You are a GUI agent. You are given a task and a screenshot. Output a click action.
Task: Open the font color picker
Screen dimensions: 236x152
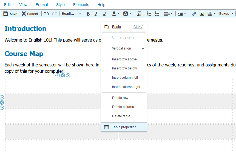pos(115,14)
